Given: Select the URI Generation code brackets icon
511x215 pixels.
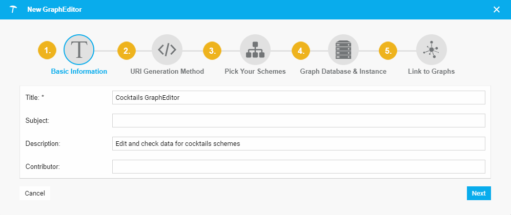Looking at the screenshot, I should pyautogui.click(x=167, y=50).
